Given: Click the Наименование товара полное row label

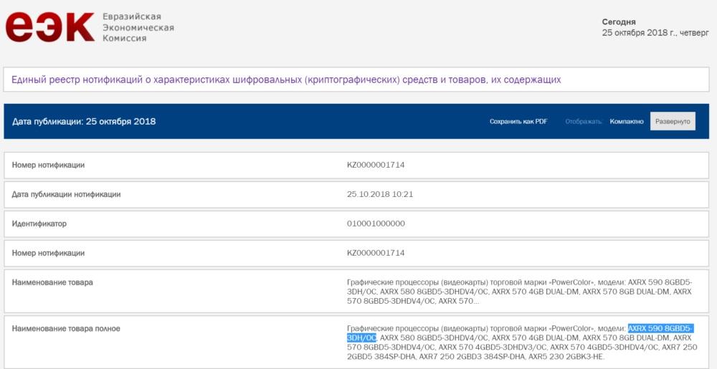Looking at the screenshot, I should click(x=66, y=328).
